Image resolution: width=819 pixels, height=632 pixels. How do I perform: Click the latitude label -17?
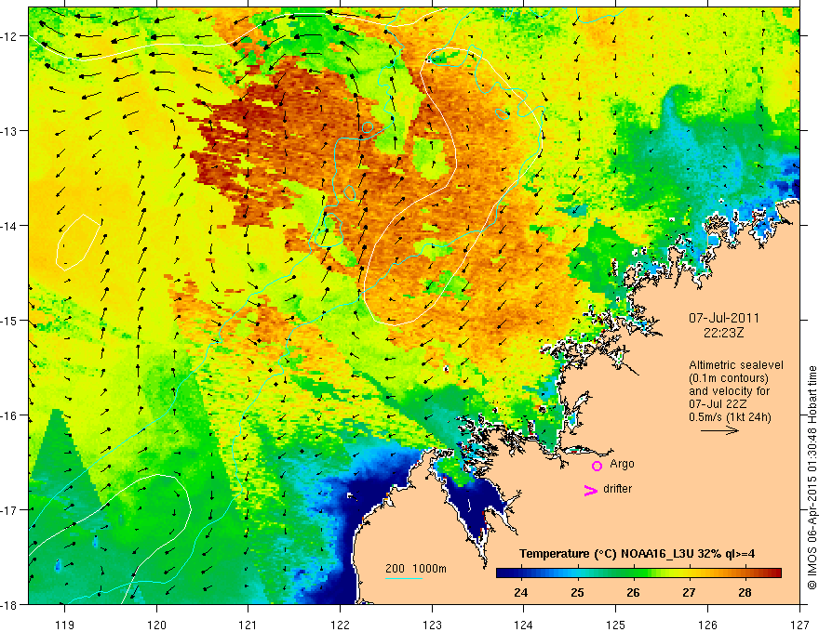coord(11,510)
